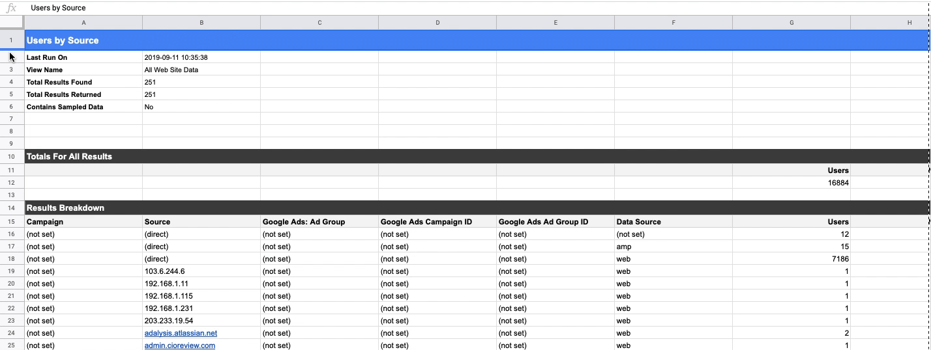Click the 'Google Ads Ad Group ID' heading
Viewport: 931px width, 350px height.
coord(555,222)
